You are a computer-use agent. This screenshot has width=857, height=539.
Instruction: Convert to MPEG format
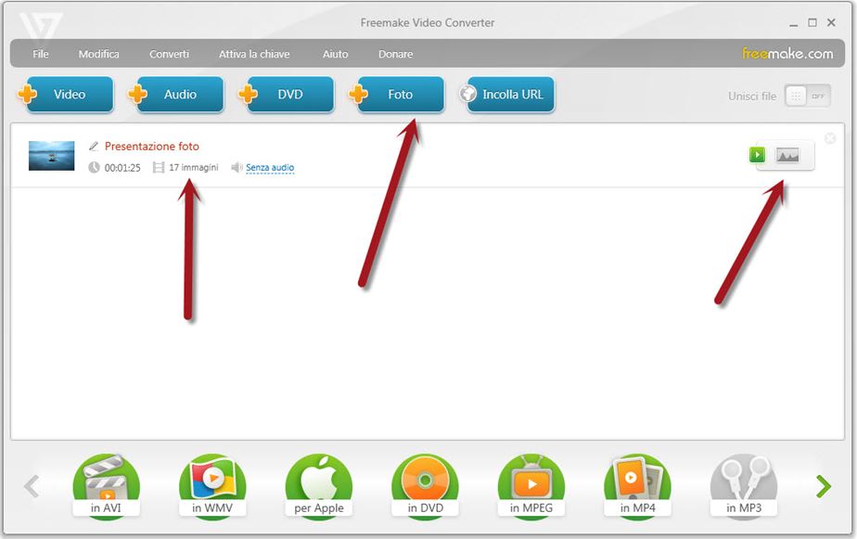point(531,485)
